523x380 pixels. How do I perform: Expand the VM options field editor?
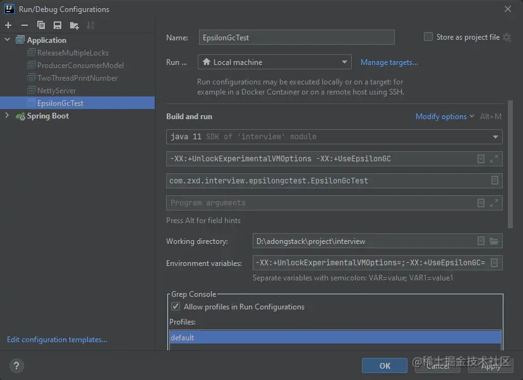494,159
